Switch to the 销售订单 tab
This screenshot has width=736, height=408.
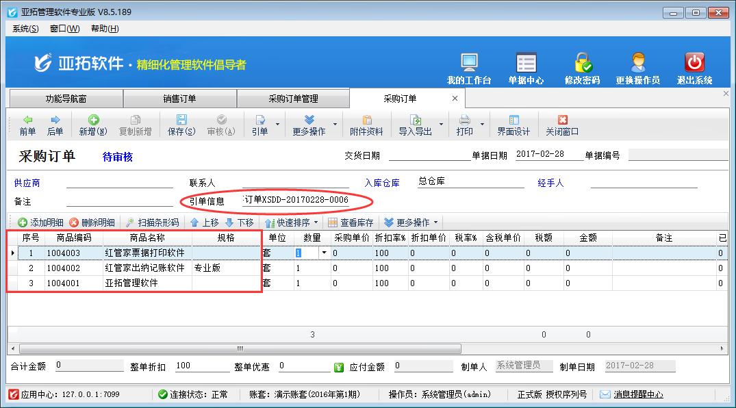tap(179, 99)
